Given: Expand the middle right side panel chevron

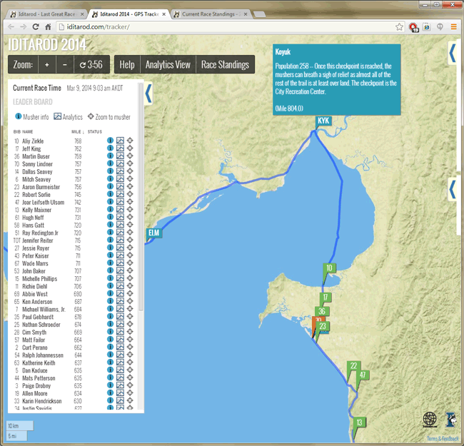Looking at the screenshot, I should [452, 189].
